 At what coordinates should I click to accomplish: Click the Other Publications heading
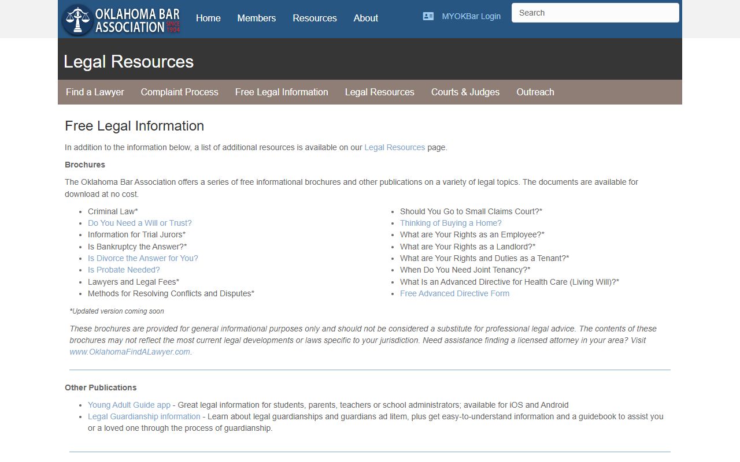pos(101,388)
